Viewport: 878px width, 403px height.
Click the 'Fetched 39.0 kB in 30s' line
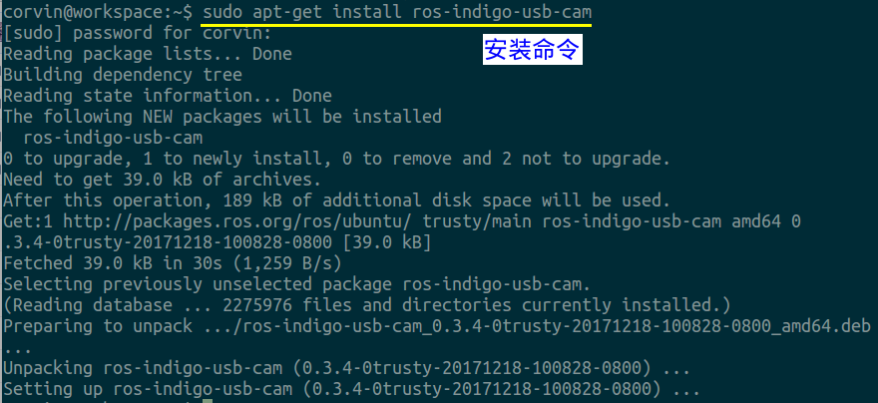pos(173,263)
